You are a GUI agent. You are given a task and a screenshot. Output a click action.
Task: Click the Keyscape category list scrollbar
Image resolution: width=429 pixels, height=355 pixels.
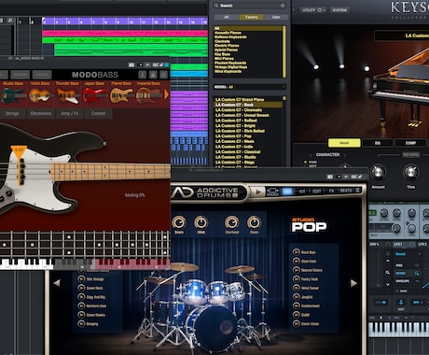[x=284, y=51]
